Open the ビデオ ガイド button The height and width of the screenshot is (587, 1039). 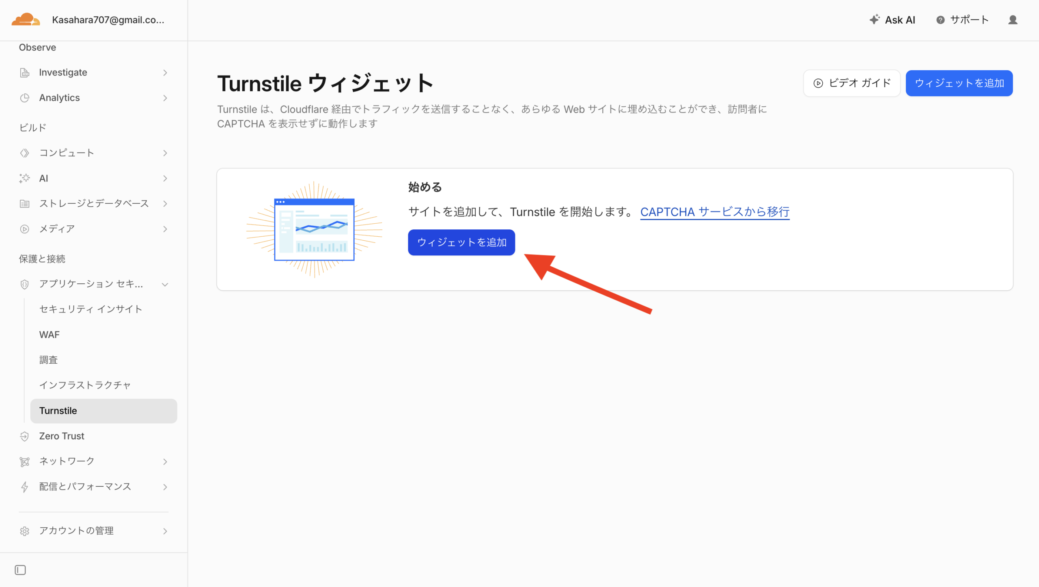coord(851,83)
